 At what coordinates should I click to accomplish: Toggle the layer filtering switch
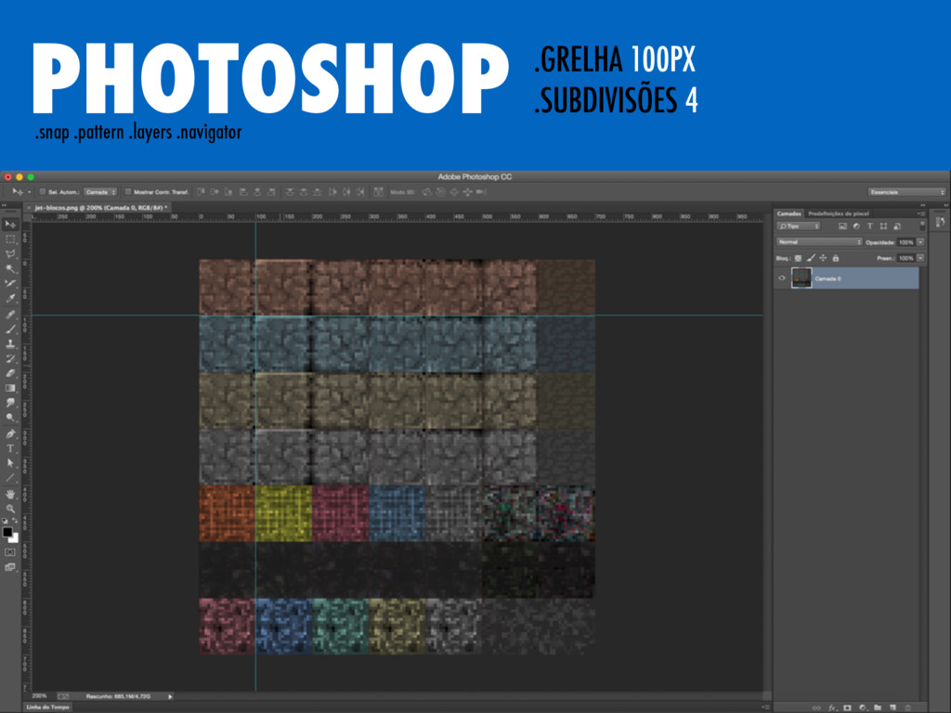click(x=922, y=226)
